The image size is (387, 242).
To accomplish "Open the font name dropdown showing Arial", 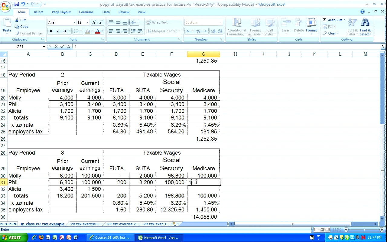I will 74,22.
